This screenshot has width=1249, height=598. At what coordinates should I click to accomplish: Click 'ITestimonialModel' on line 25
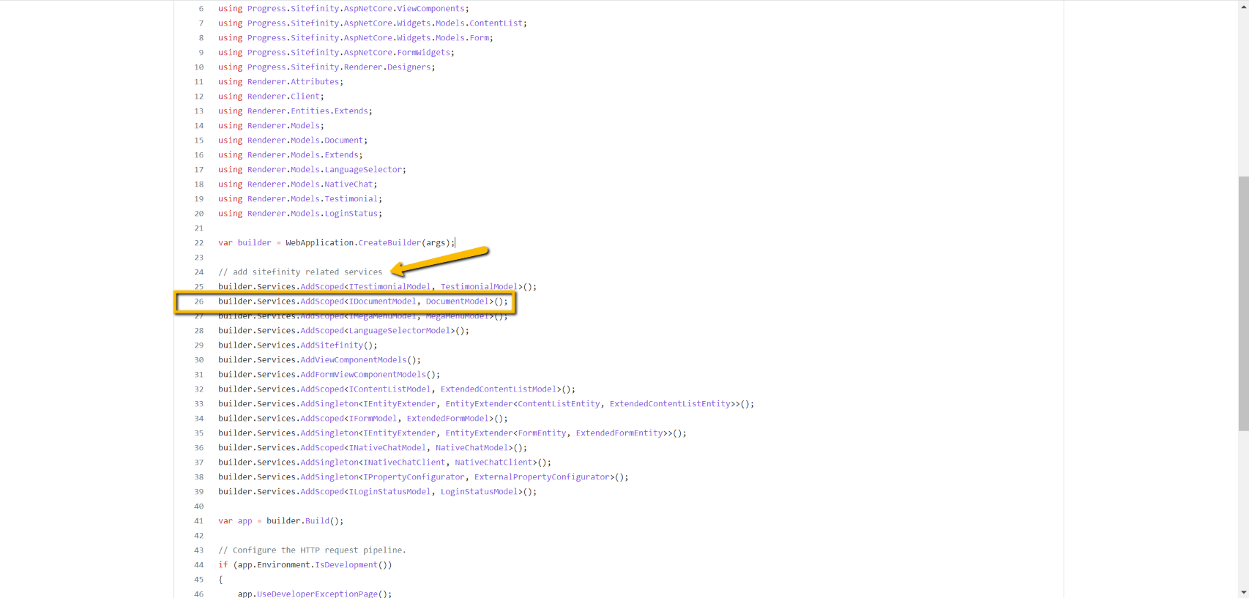pos(389,287)
